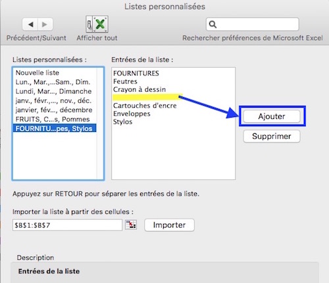Open Afficher tout Excel icon
Screen dimensions: 329x283
pyautogui.click(x=97, y=24)
